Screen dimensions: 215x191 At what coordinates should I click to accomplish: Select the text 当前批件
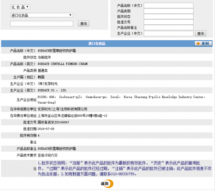pyautogui.click(x=44, y=57)
